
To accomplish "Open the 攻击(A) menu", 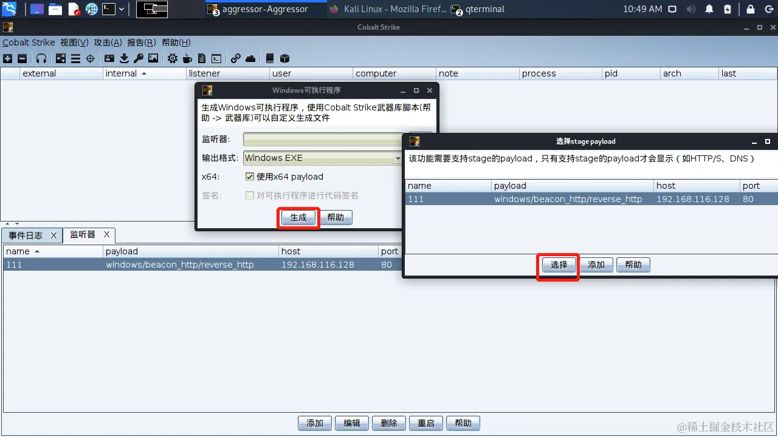I will pyautogui.click(x=108, y=42).
